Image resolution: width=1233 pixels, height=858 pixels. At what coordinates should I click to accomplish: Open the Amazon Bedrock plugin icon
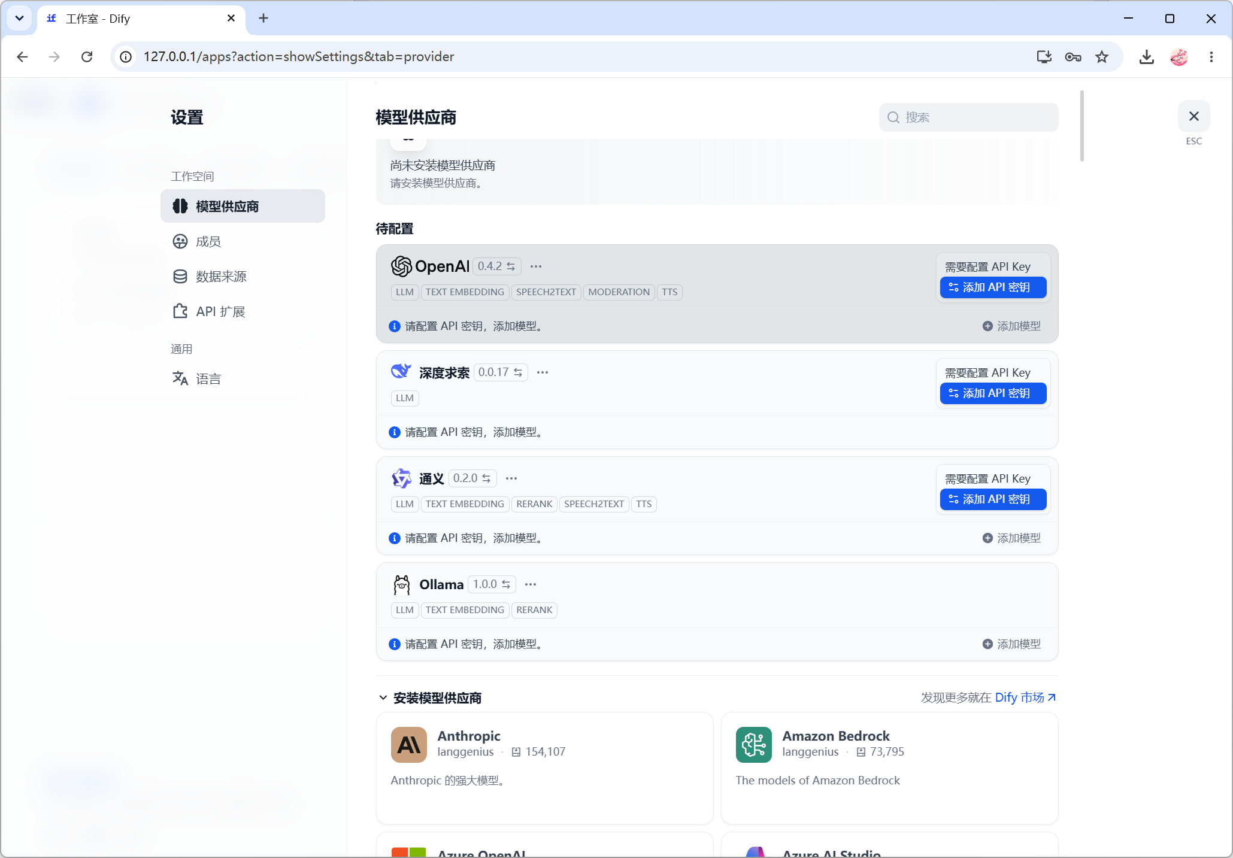(x=754, y=745)
